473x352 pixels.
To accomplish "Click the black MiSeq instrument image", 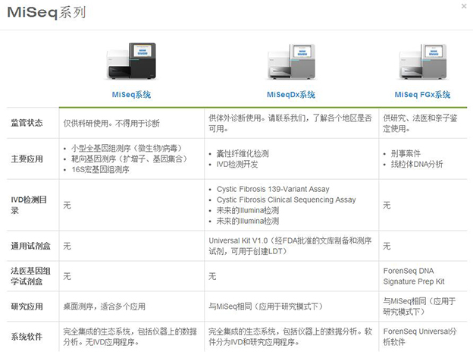I will tap(131, 61).
